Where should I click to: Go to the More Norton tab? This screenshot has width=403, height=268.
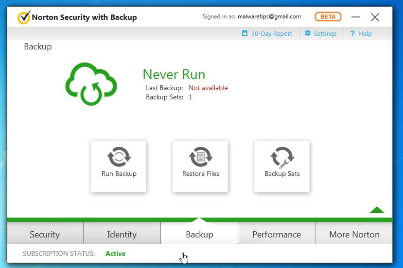tap(354, 235)
